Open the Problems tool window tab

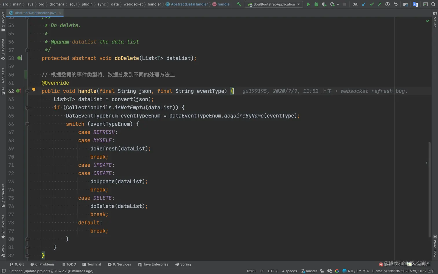[43, 264]
